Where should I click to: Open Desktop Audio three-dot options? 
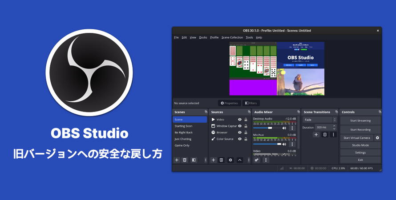[292, 128]
